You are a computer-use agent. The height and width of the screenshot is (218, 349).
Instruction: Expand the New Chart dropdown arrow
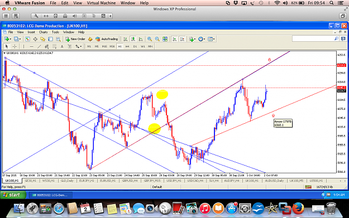11,40
